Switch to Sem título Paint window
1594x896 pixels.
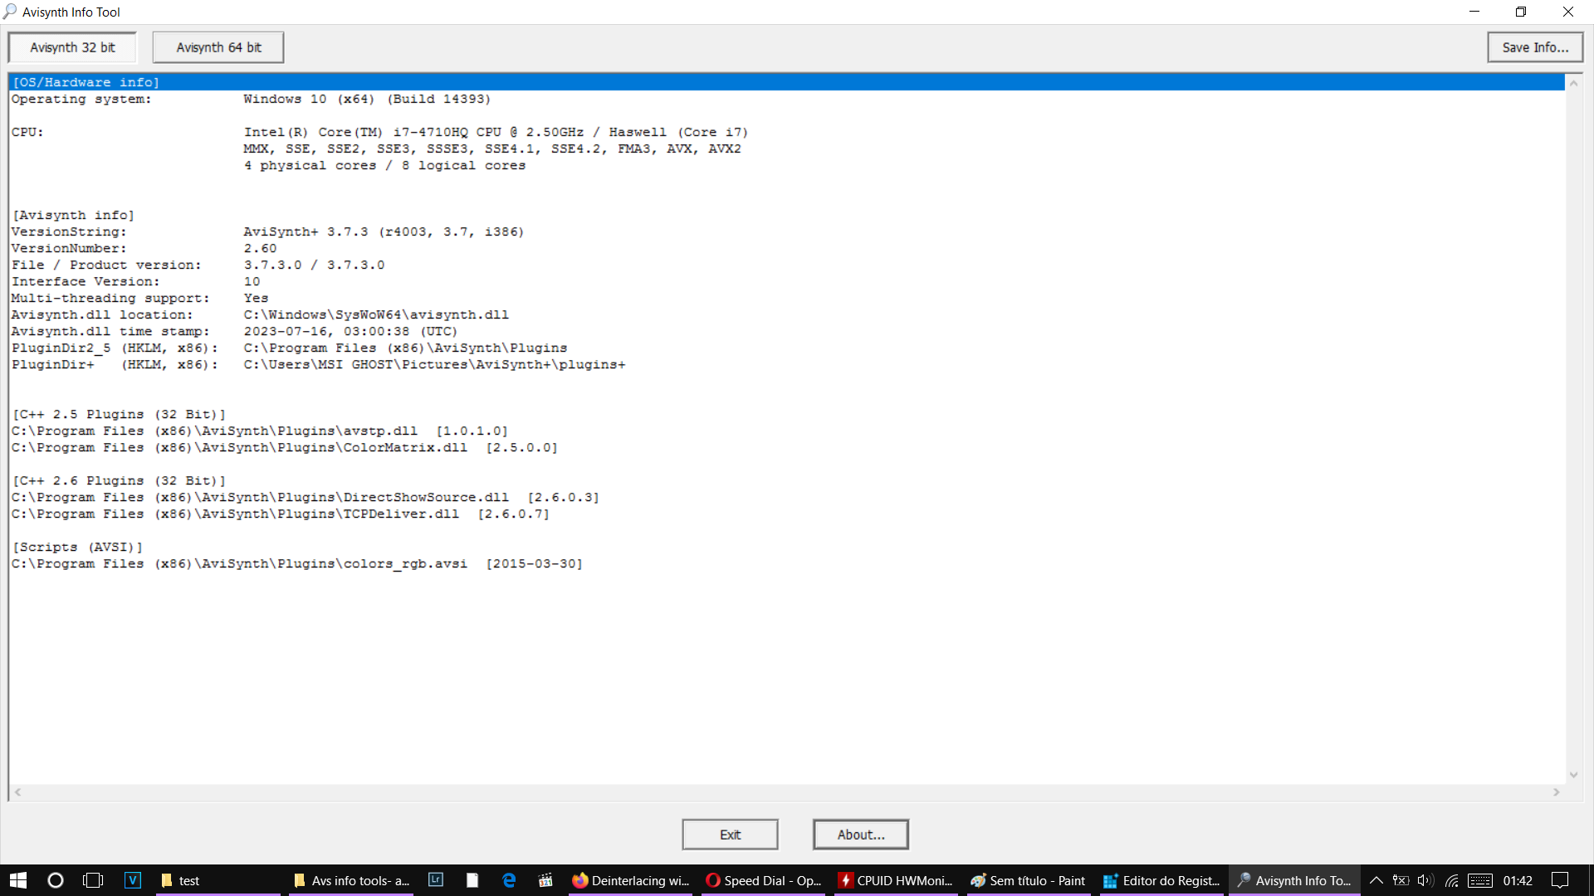1029,880
